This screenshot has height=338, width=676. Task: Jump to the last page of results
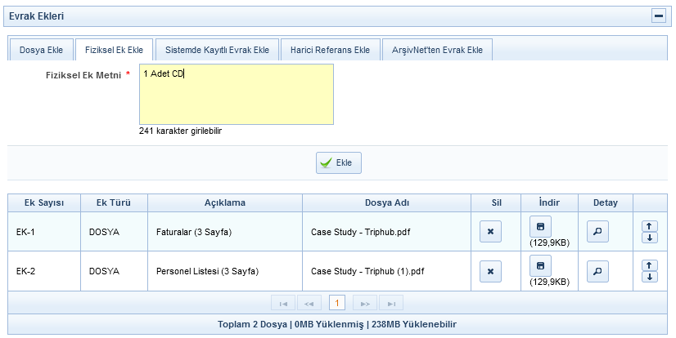[391, 304]
